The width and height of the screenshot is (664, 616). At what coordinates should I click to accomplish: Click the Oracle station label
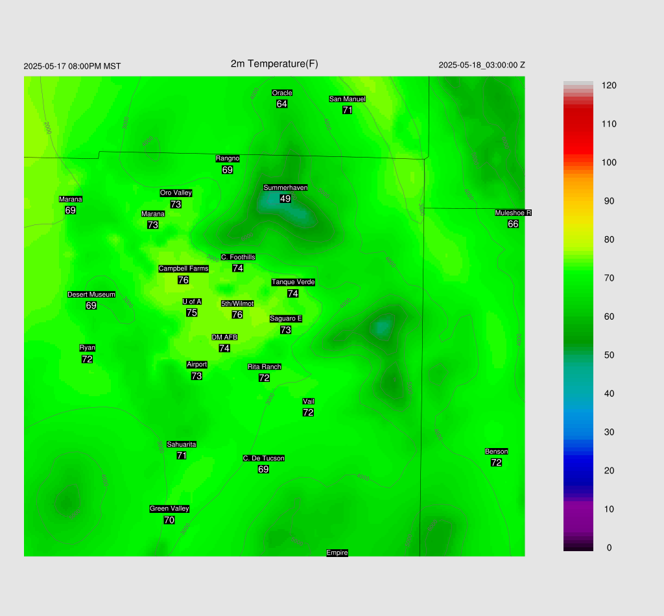(x=282, y=93)
